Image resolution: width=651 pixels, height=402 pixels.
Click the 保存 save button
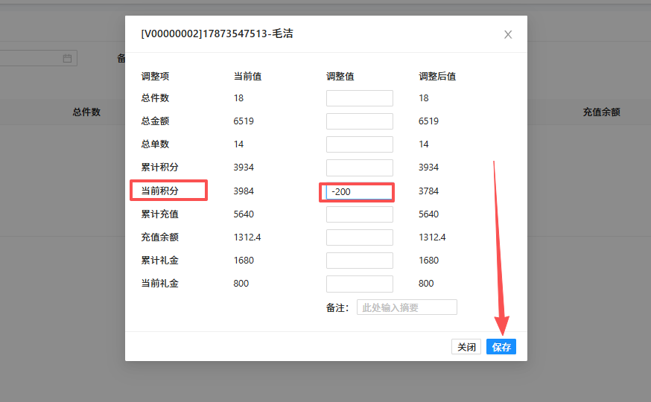click(501, 347)
